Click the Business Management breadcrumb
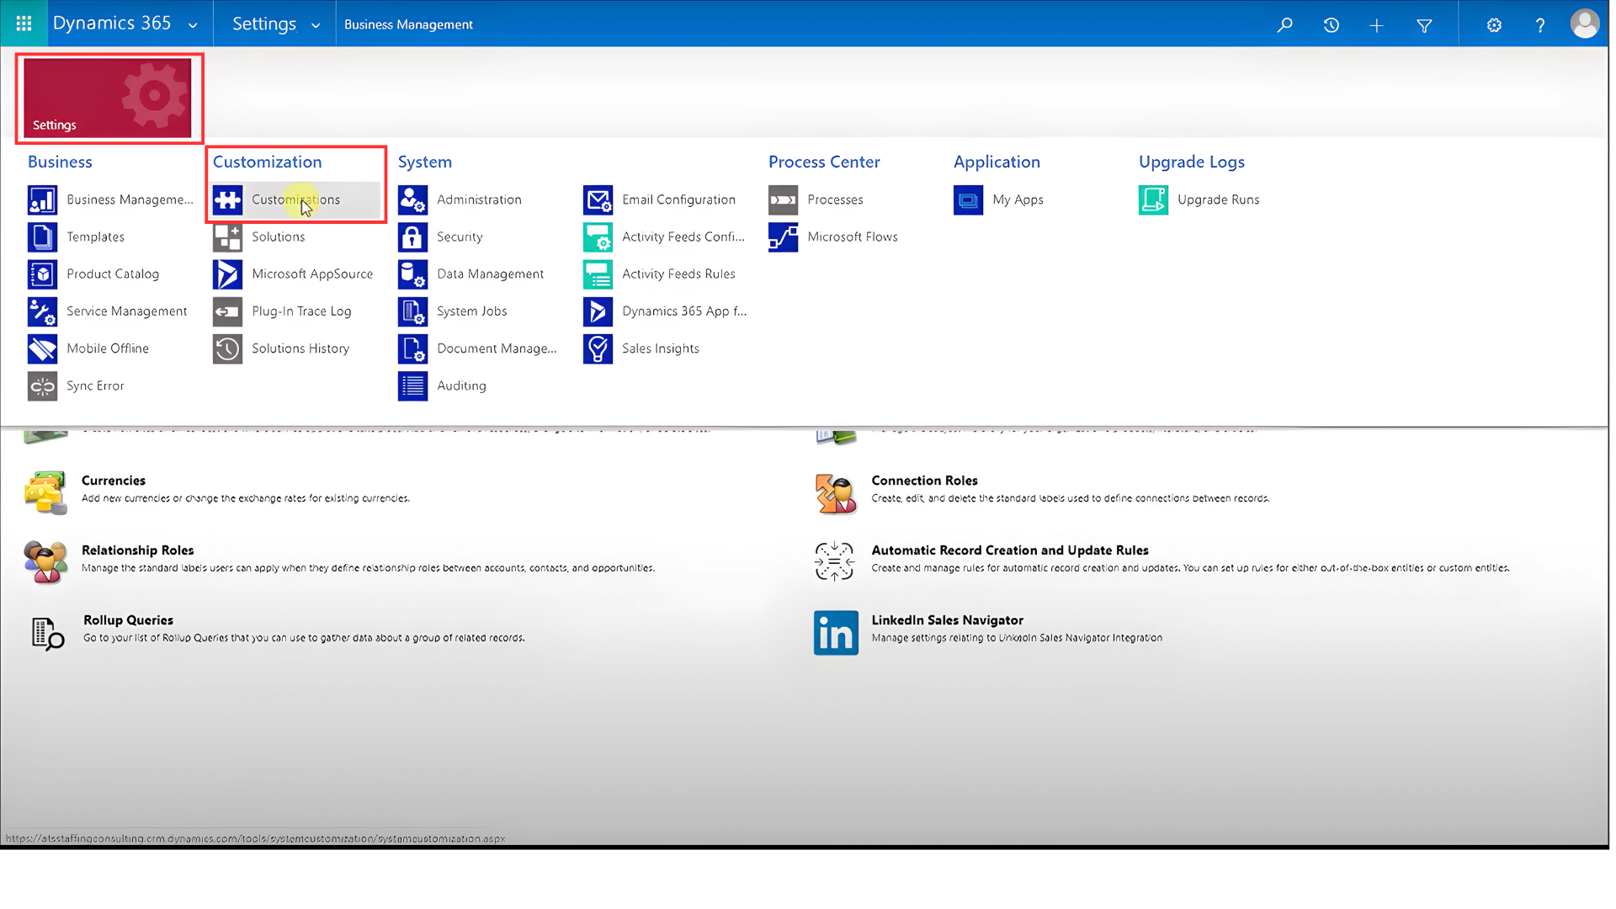 [x=408, y=24]
